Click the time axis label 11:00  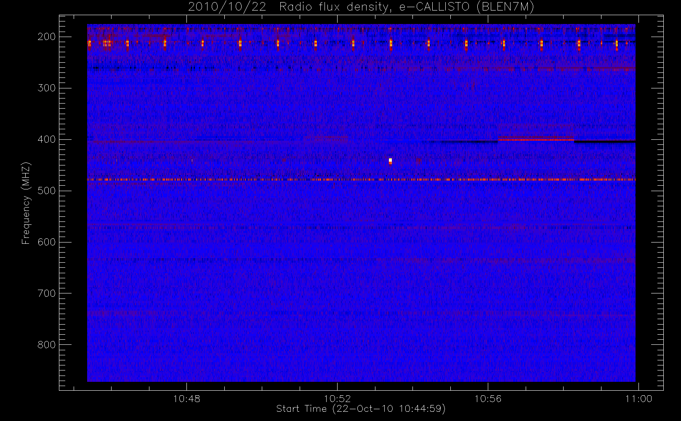[638, 399]
